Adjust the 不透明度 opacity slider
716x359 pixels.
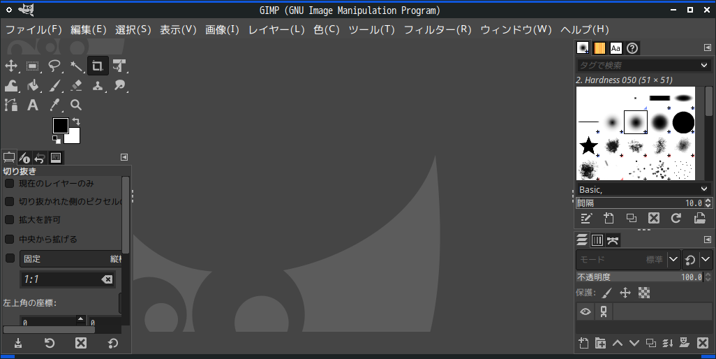coord(639,277)
